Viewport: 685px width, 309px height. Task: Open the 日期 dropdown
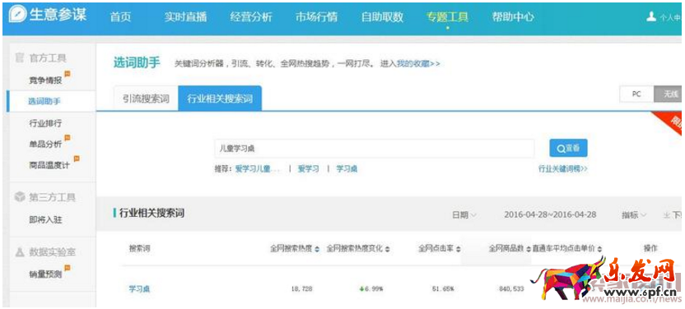[x=464, y=214]
